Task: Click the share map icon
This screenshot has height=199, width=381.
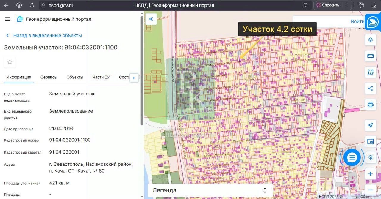Action: click(370, 88)
